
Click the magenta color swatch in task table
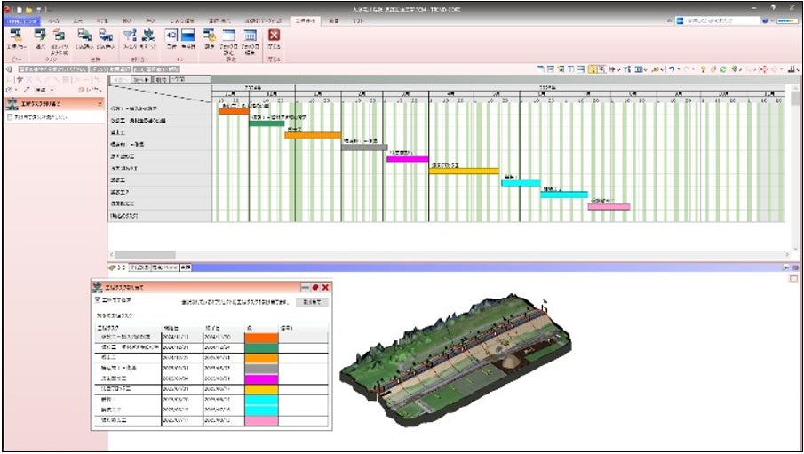click(260, 378)
